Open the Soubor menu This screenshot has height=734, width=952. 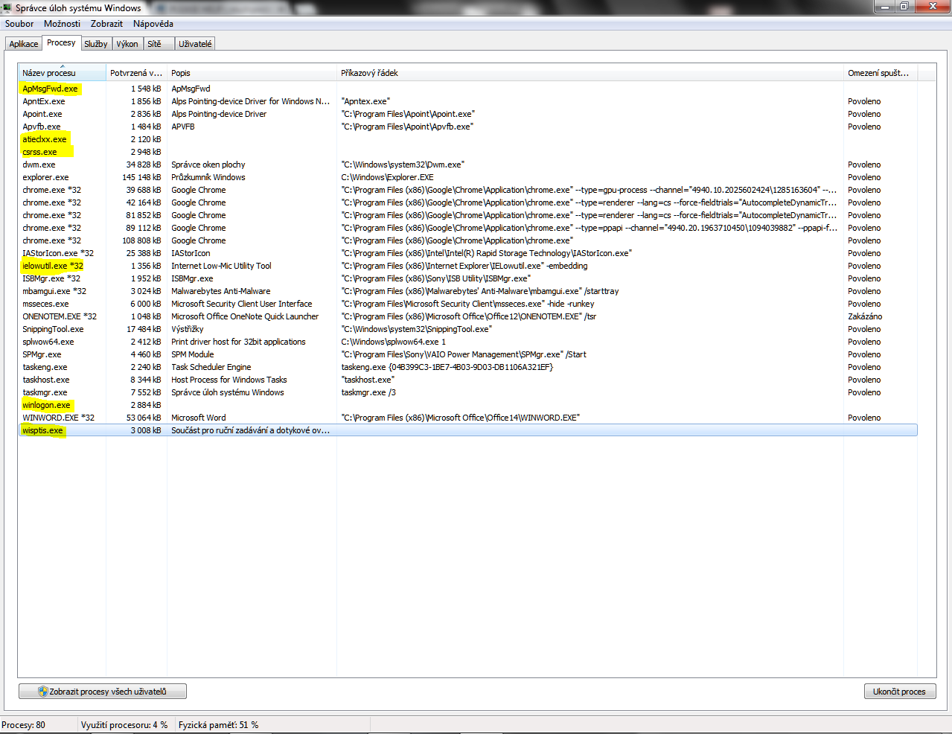point(19,24)
